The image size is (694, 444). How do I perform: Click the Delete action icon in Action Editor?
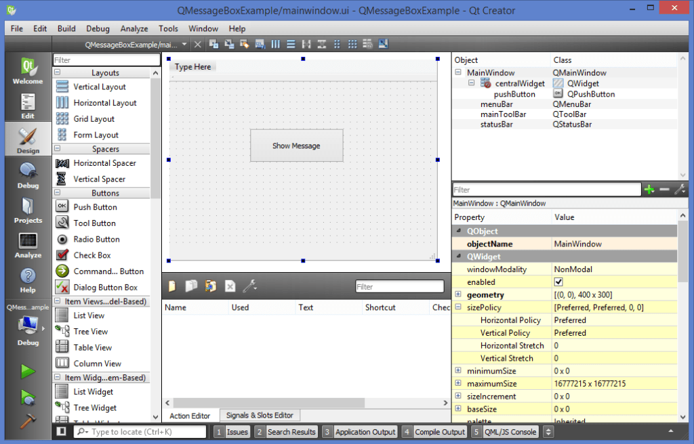pyautogui.click(x=228, y=286)
